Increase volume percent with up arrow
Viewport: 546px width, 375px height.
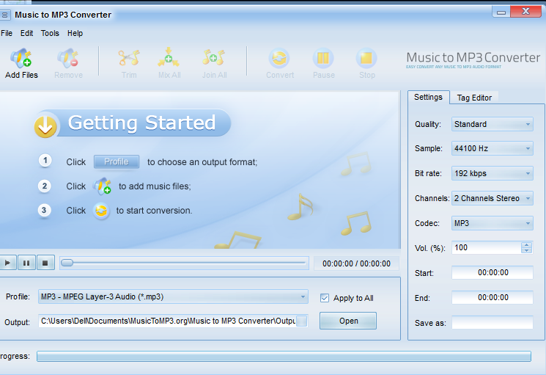tap(526, 245)
